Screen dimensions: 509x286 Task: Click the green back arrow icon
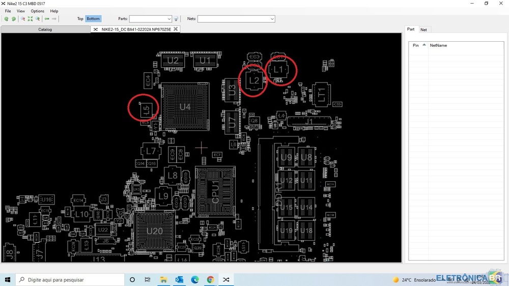click(x=47, y=19)
